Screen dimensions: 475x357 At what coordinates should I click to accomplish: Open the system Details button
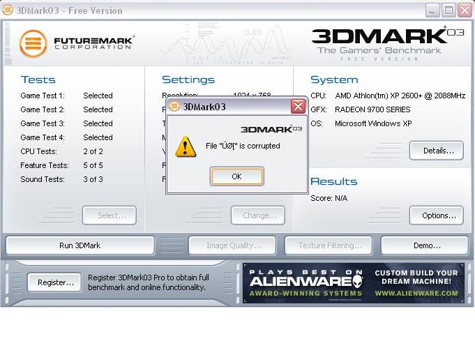[437, 151]
